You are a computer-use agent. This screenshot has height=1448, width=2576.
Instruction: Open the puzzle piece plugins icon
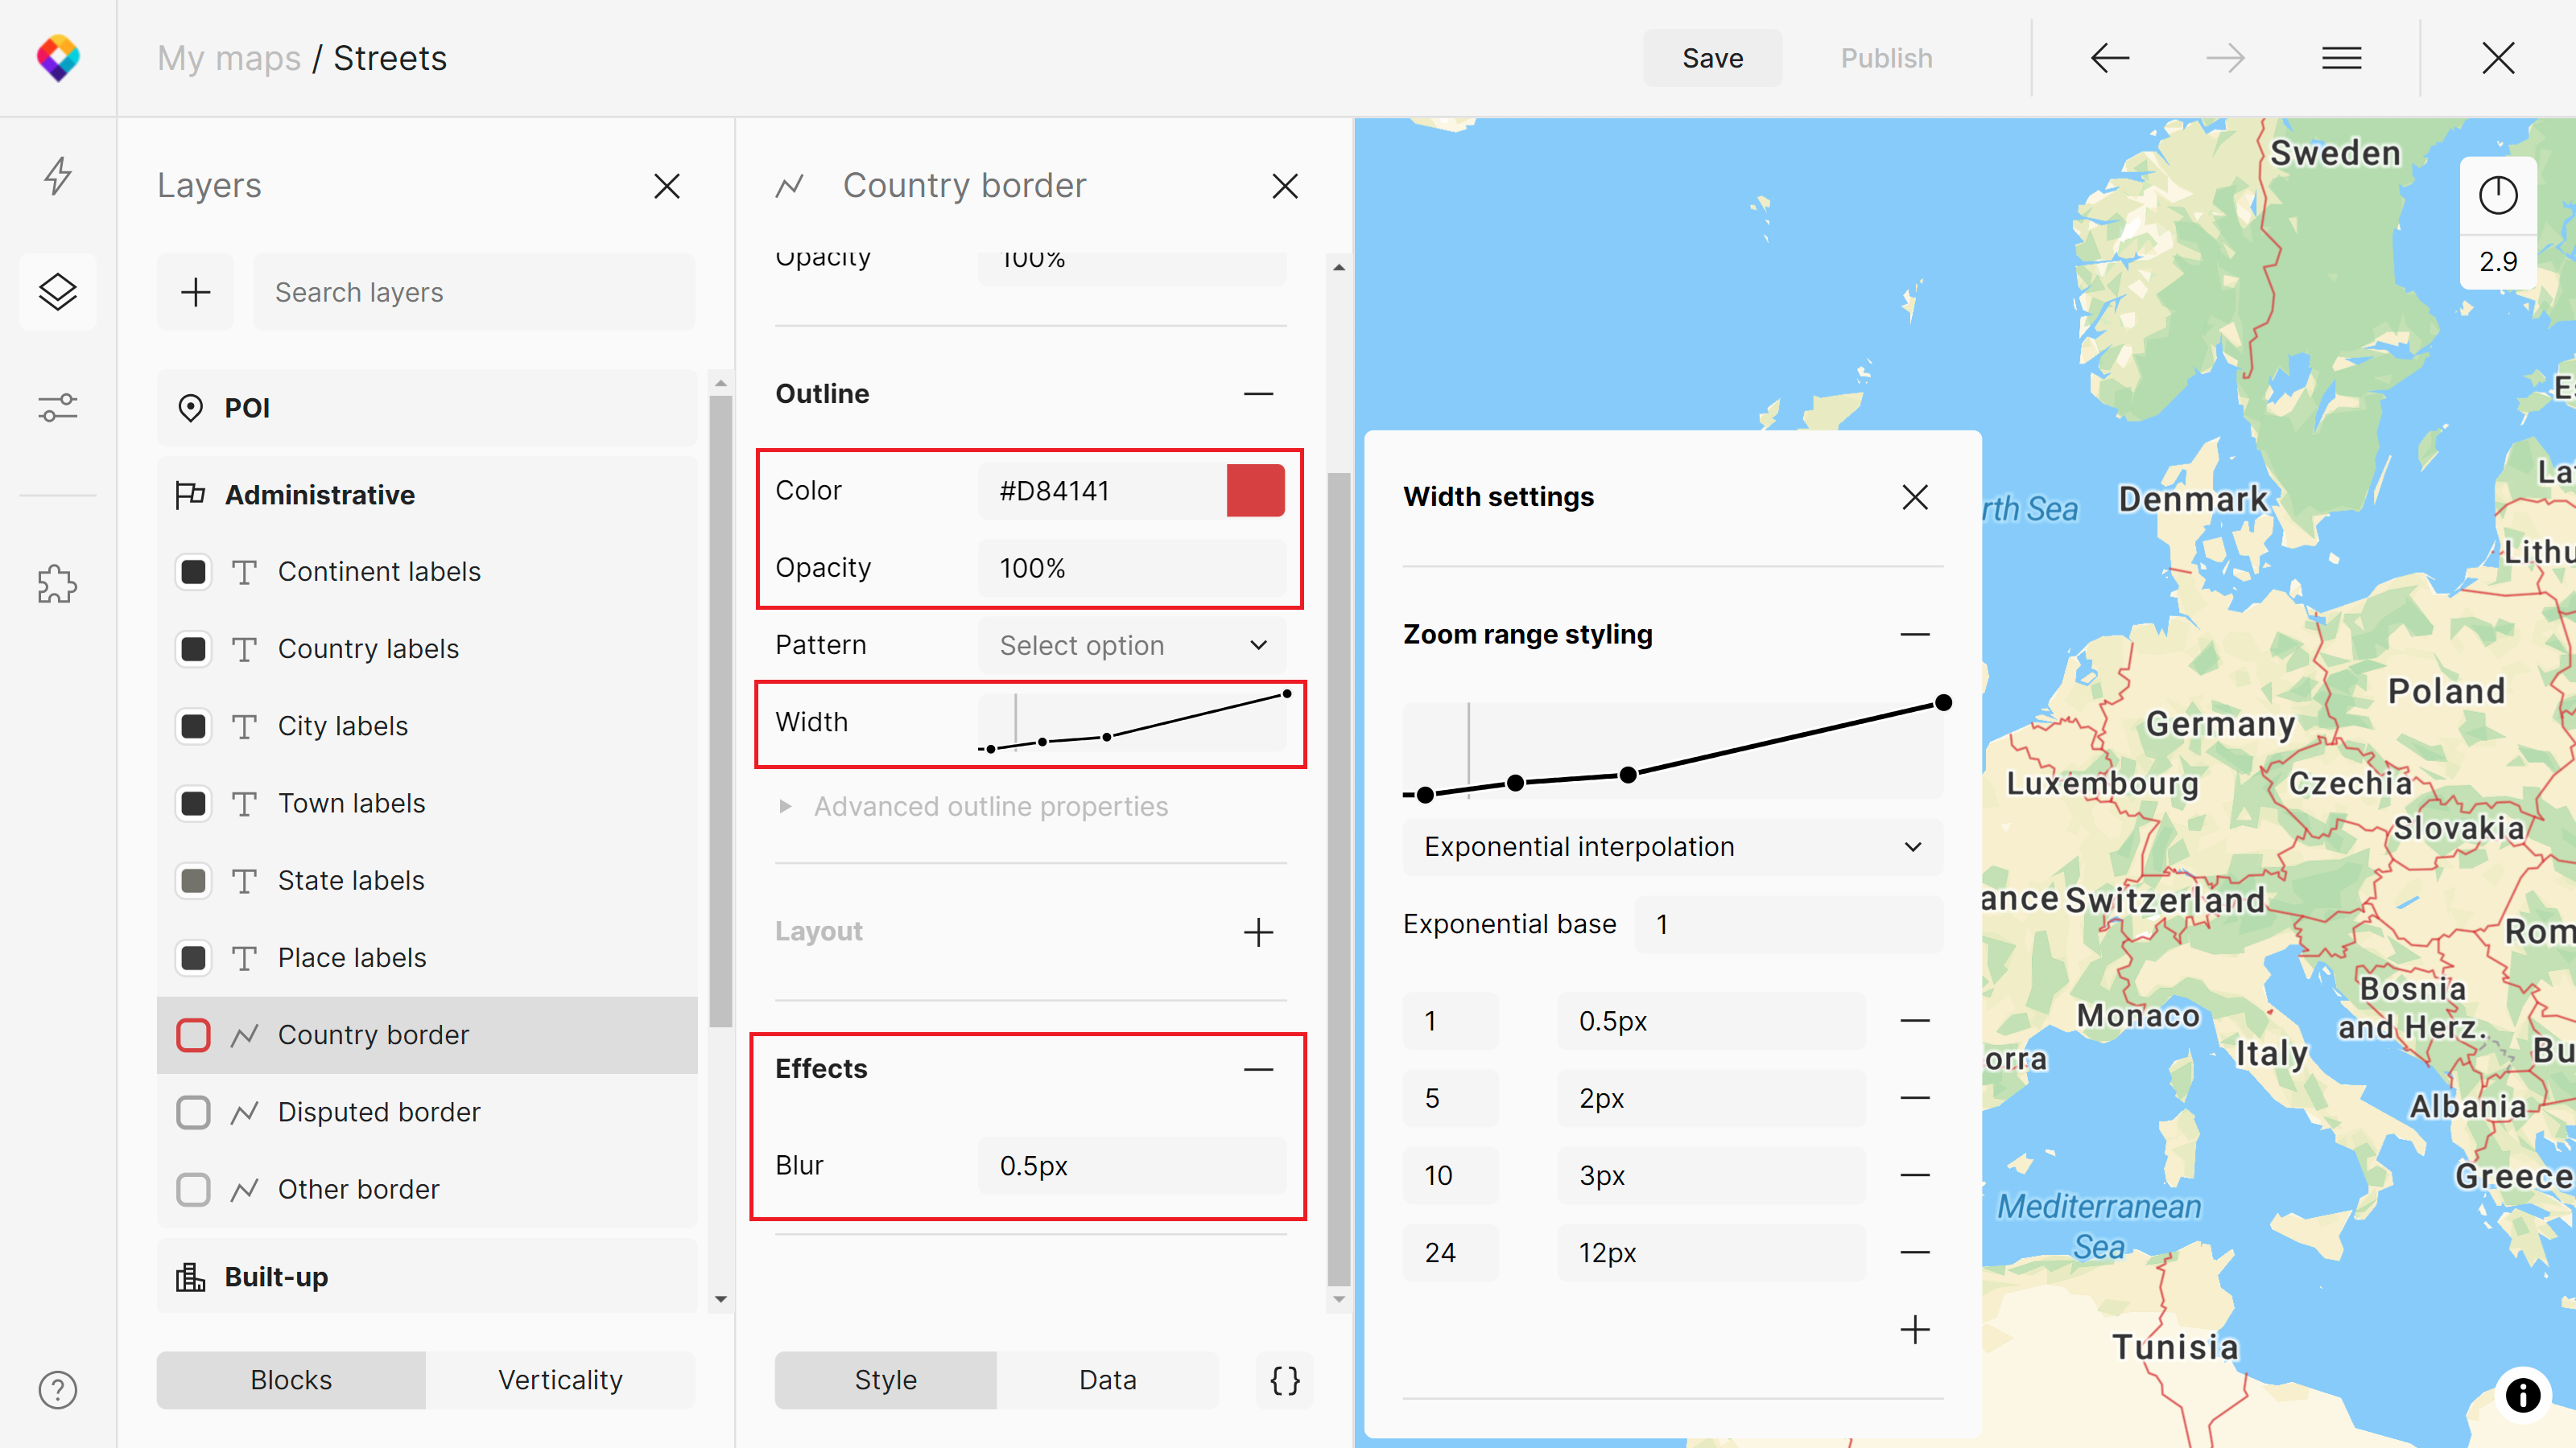tap(58, 585)
